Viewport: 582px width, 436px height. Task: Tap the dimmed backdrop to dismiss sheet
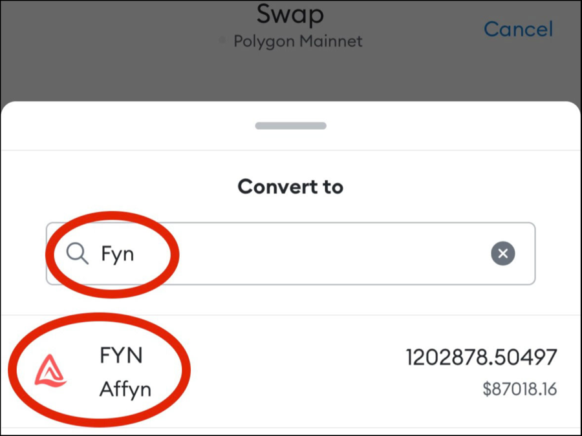(x=97, y=65)
